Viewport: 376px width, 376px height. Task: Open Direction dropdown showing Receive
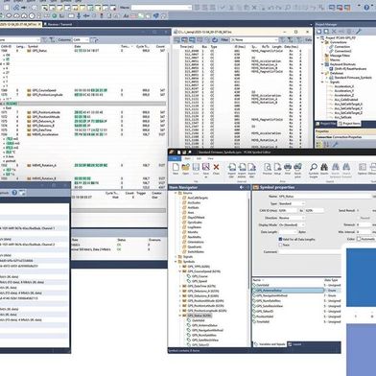(x=292, y=218)
